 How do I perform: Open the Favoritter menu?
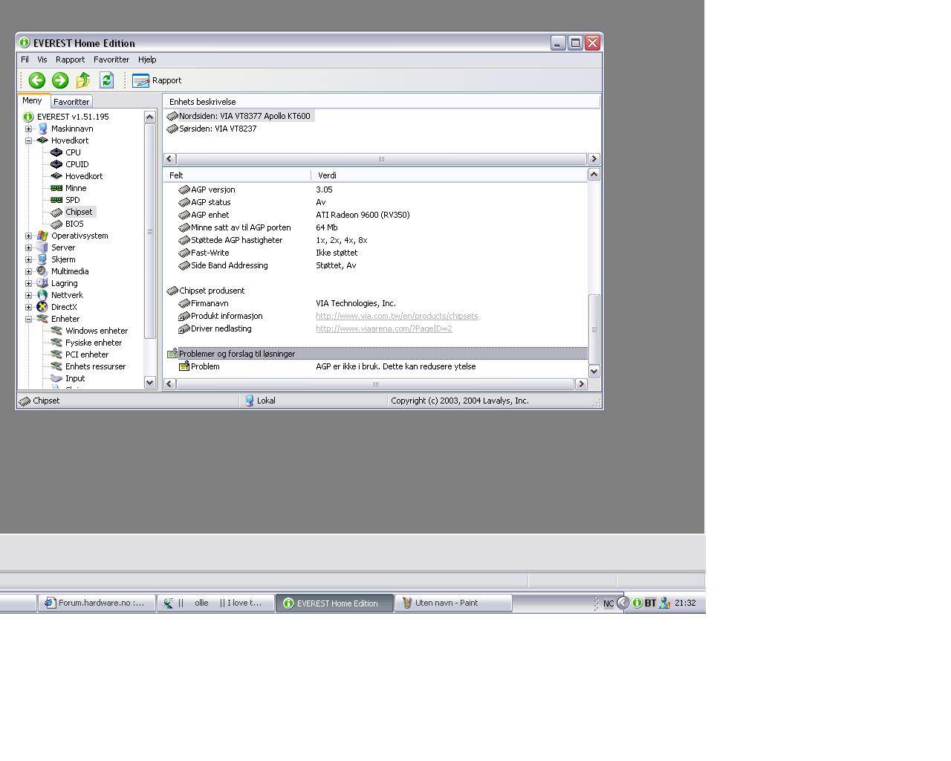tap(111, 59)
